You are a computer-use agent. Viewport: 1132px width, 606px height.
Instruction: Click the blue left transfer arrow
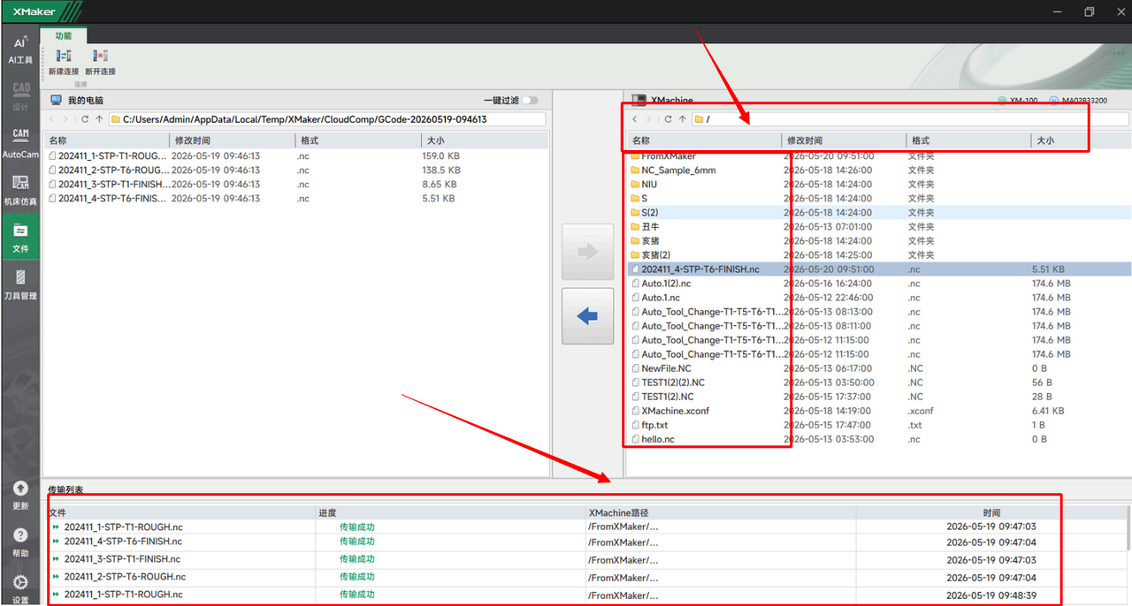587,316
